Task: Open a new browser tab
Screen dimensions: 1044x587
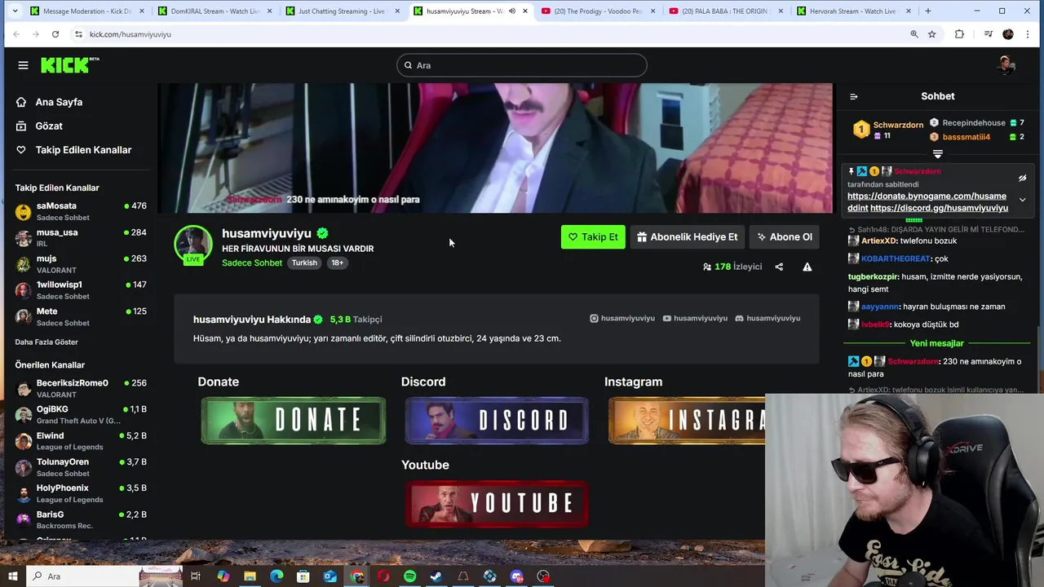Action: pos(927,11)
